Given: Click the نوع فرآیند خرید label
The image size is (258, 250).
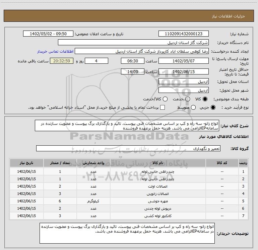Looking at the screenshot, I should [x=235, y=107].
